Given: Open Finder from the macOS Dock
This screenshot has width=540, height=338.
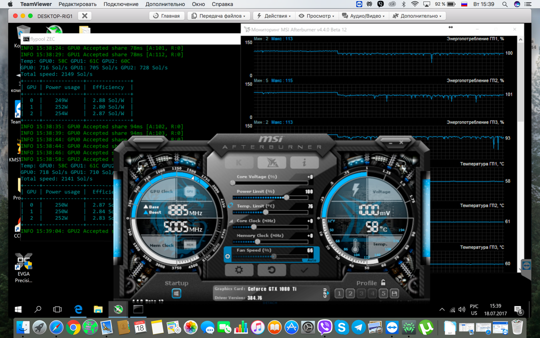Looking at the screenshot, I should pyautogui.click(x=23, y=327).
